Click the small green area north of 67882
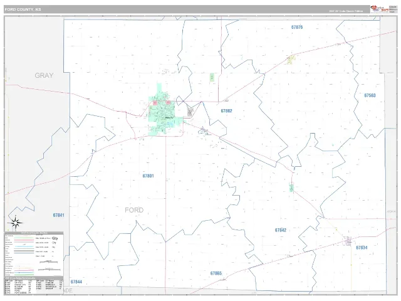 212,77
